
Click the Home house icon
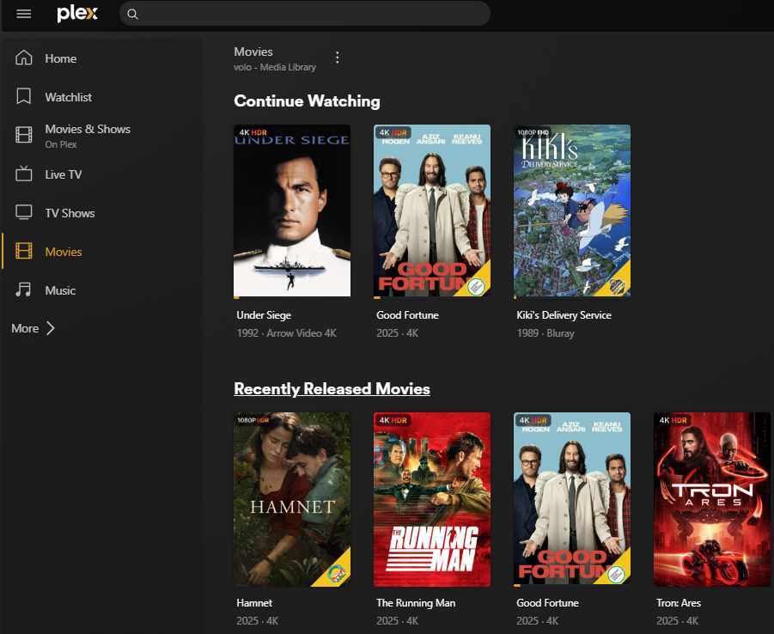point(24,58)
